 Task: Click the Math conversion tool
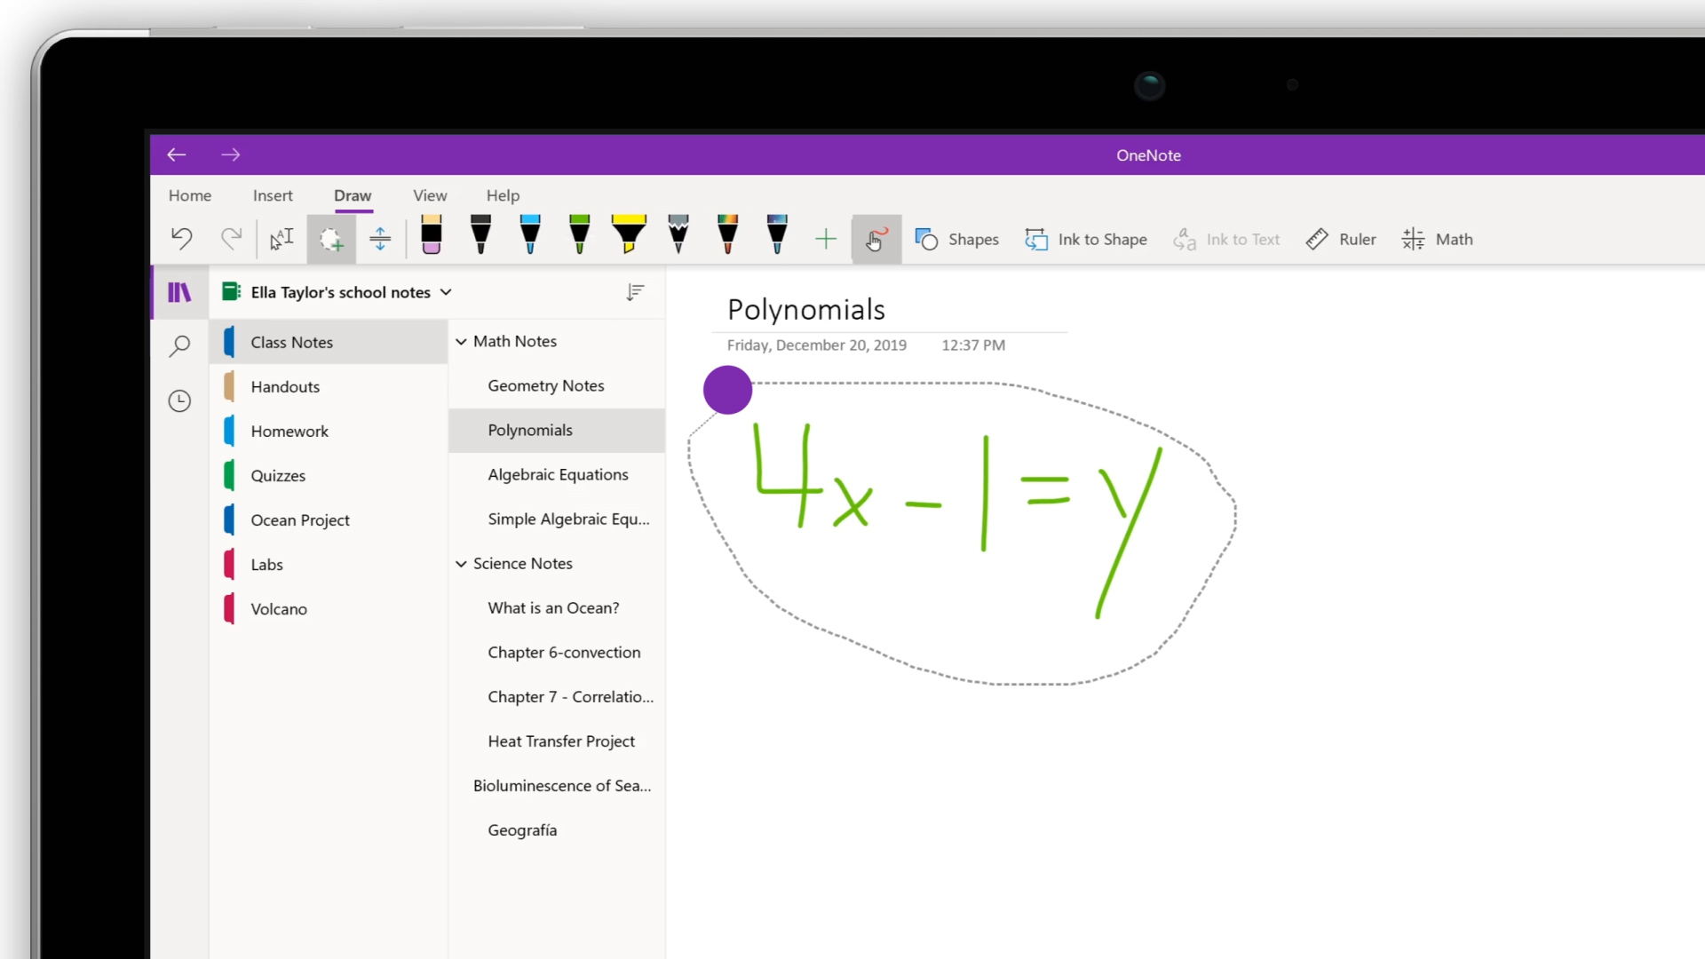(x=1436, y=239)
